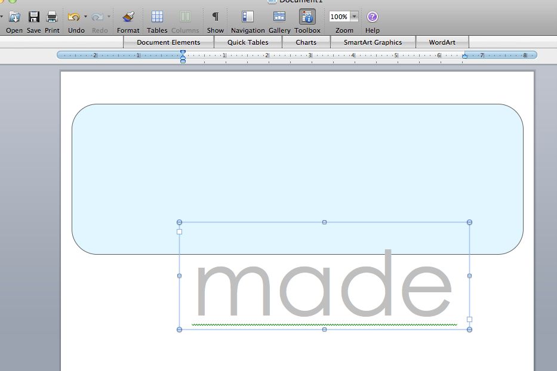Open a document using the Open icon
This screenshot has height=371, width=557.
tap(14, 17)
